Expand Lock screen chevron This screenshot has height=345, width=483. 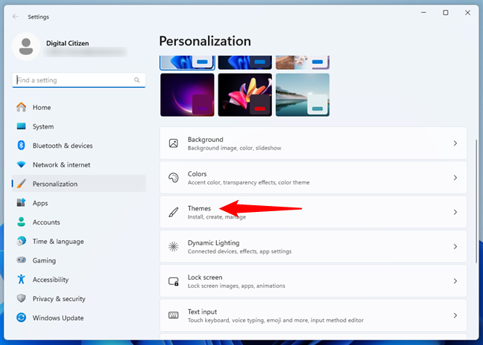click(x=455, y=281)
